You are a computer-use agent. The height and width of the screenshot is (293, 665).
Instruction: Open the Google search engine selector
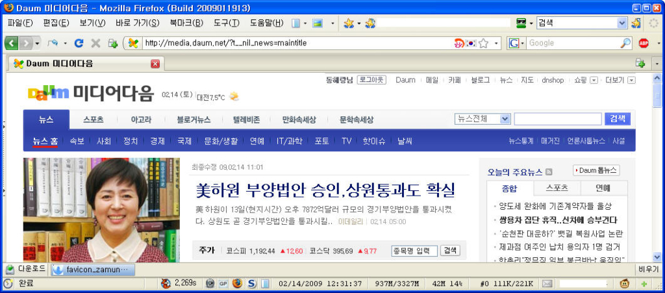pyautogui.click(x=516, y=43)
